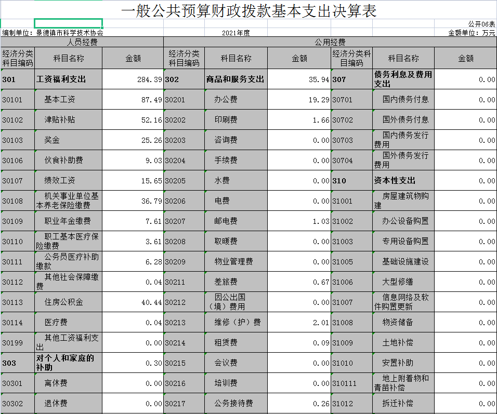The width and height of the screenshot is (497, 414).
Task: Click the 金额单位：万元 cell
Action: (472, 33)
